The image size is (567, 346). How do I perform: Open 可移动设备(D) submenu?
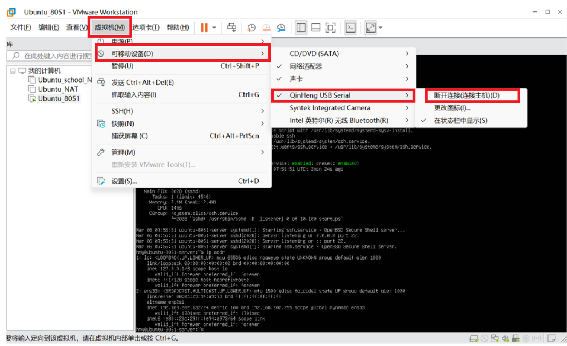click(x=182, y=54)
